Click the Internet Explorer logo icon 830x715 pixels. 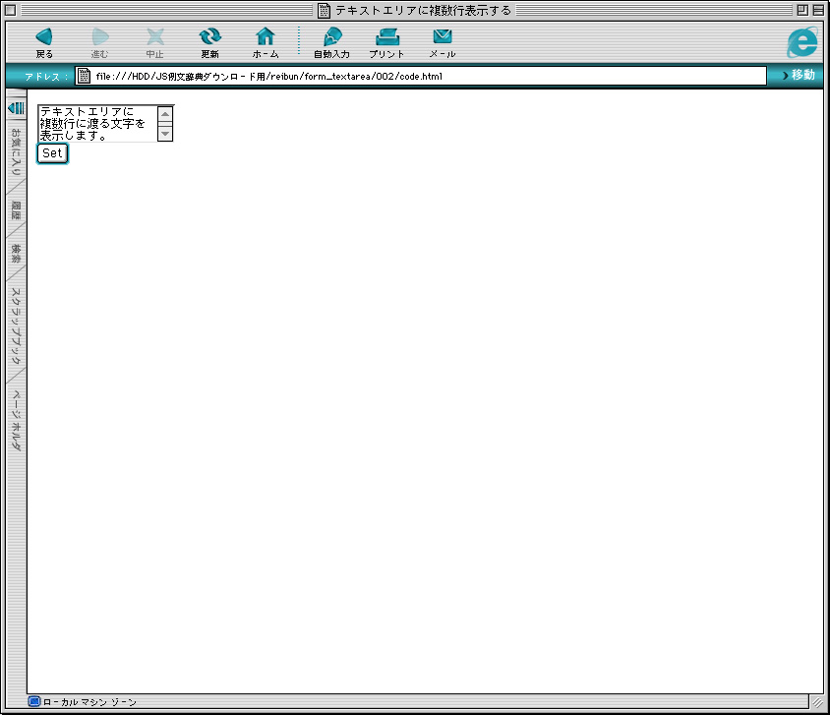[802, 42]
